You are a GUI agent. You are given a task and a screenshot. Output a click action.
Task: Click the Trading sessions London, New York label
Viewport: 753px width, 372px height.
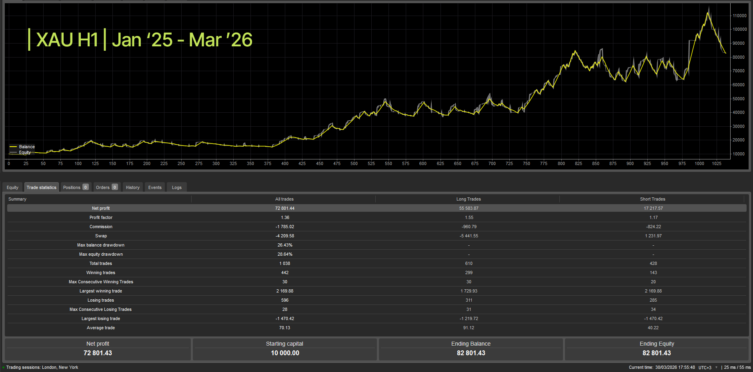[x=42, y=367]
